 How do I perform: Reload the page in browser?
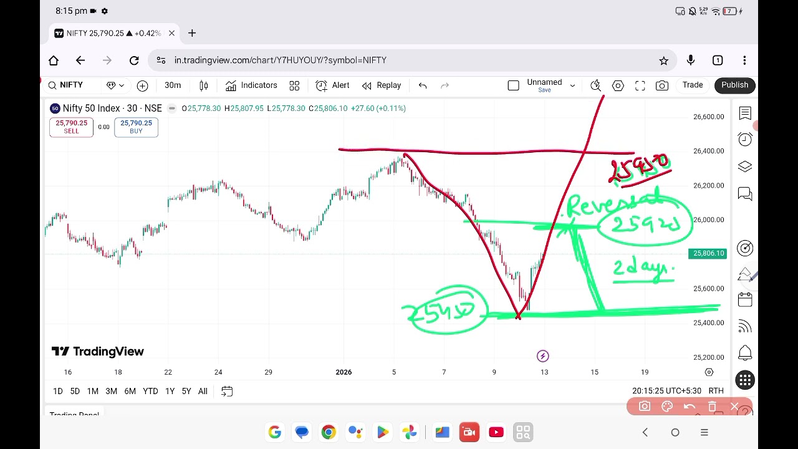tap(134, 60)
